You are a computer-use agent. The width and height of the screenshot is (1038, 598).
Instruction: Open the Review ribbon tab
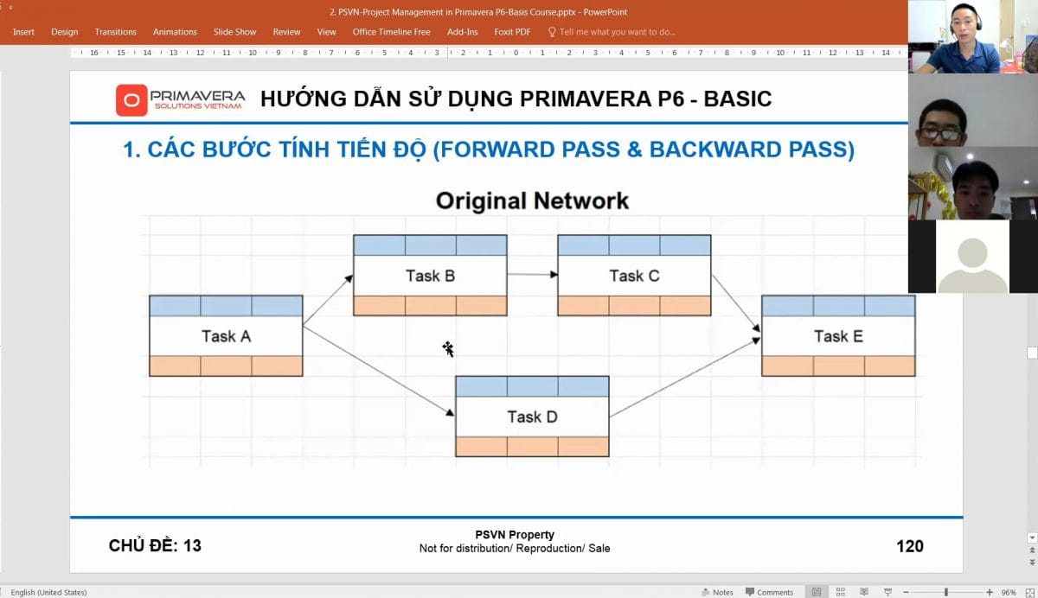coord(286,32)
